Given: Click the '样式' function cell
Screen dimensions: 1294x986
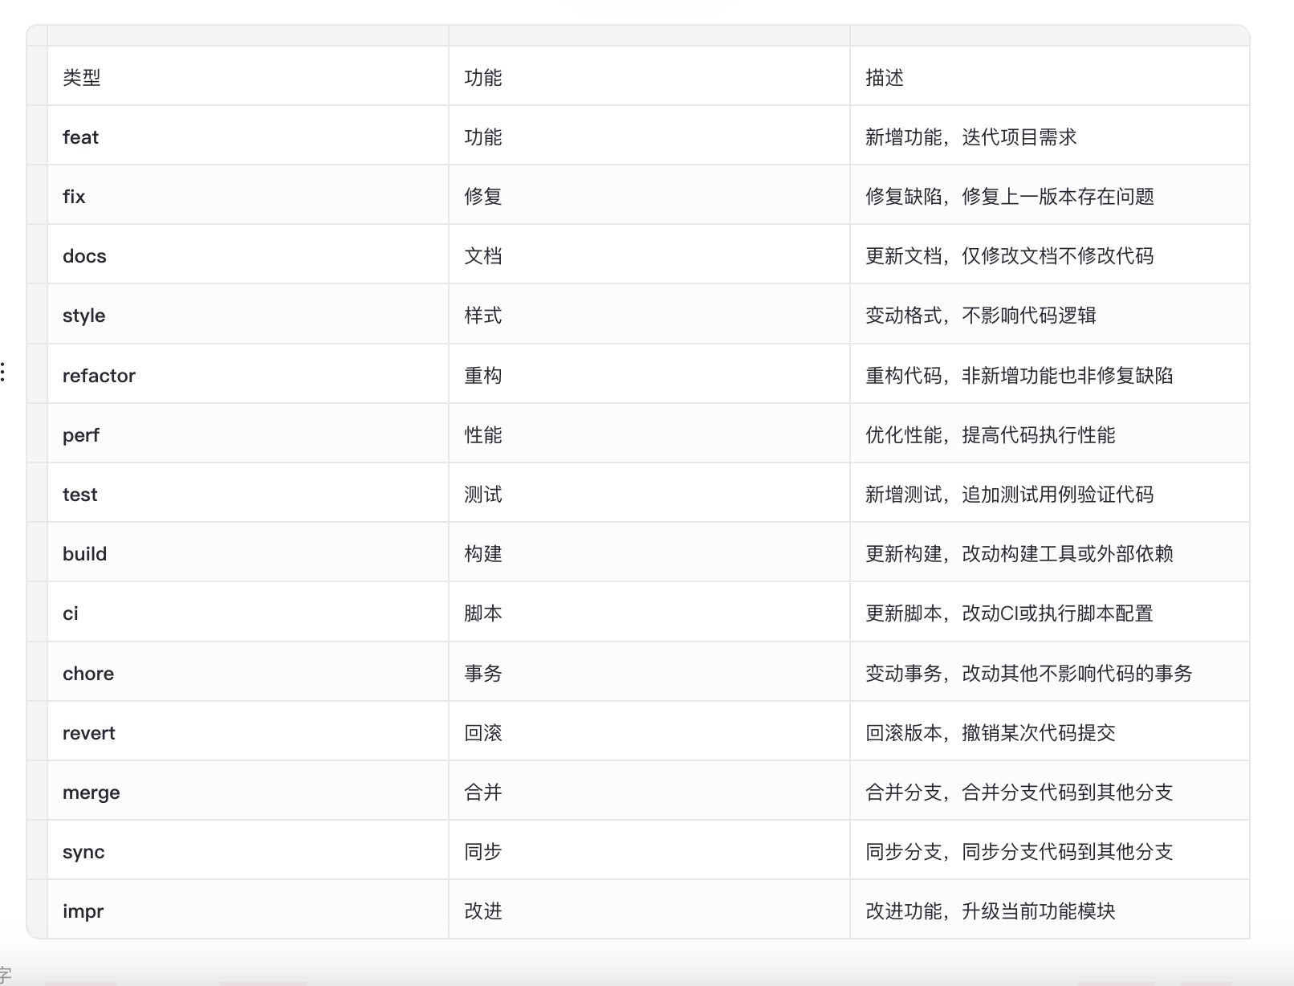Looking at the screenshot, I should tap(649, 314).
